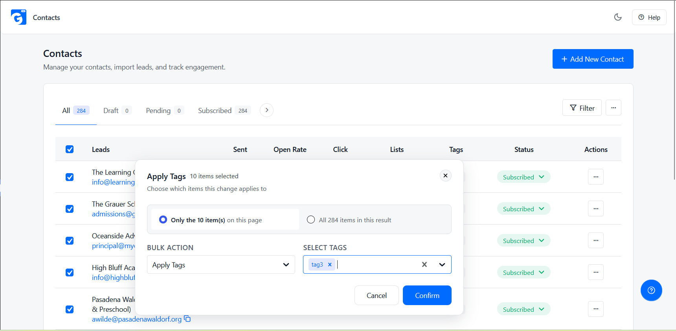Image resolution: width=676 pixels, height=331 pixels.
Task: Open awilde@pasadenawaldorf.org email link
Action: [137, 319]
